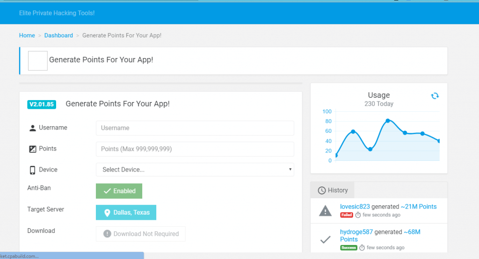Click the stopwatch icon in hydroge587 entry
This screenshot has height=259, width=479.
tap(362, 248)
